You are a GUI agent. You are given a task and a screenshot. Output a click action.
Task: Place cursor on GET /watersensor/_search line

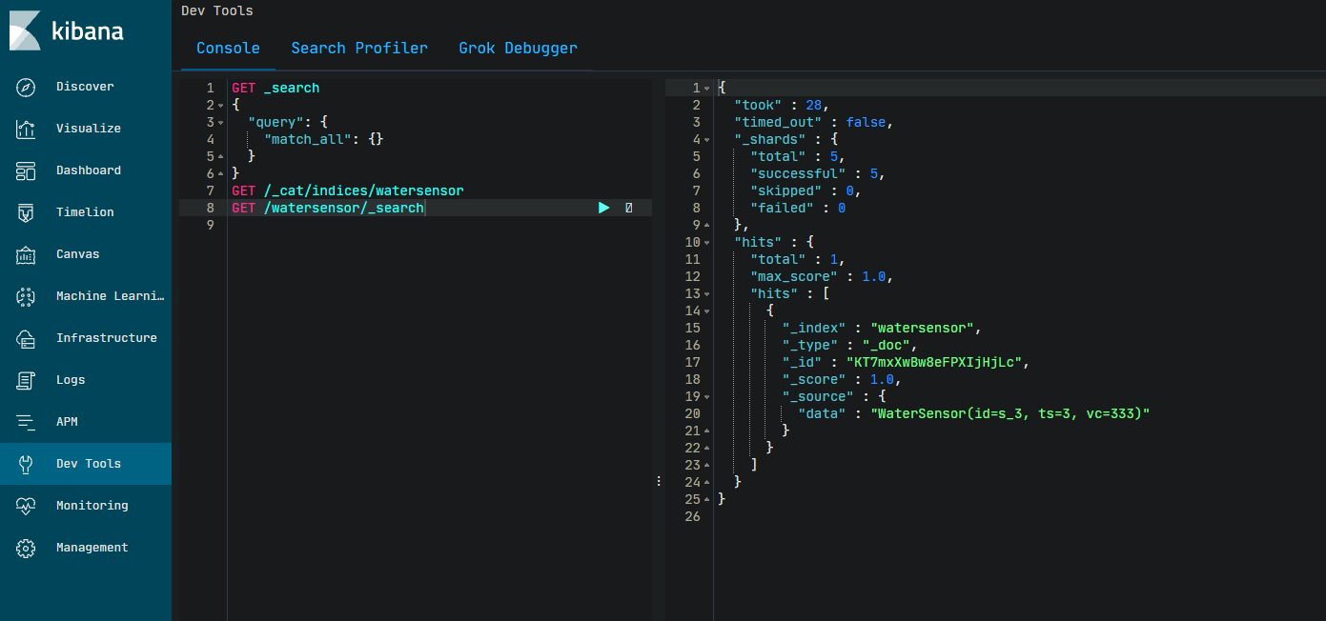(x=328, y=208)
